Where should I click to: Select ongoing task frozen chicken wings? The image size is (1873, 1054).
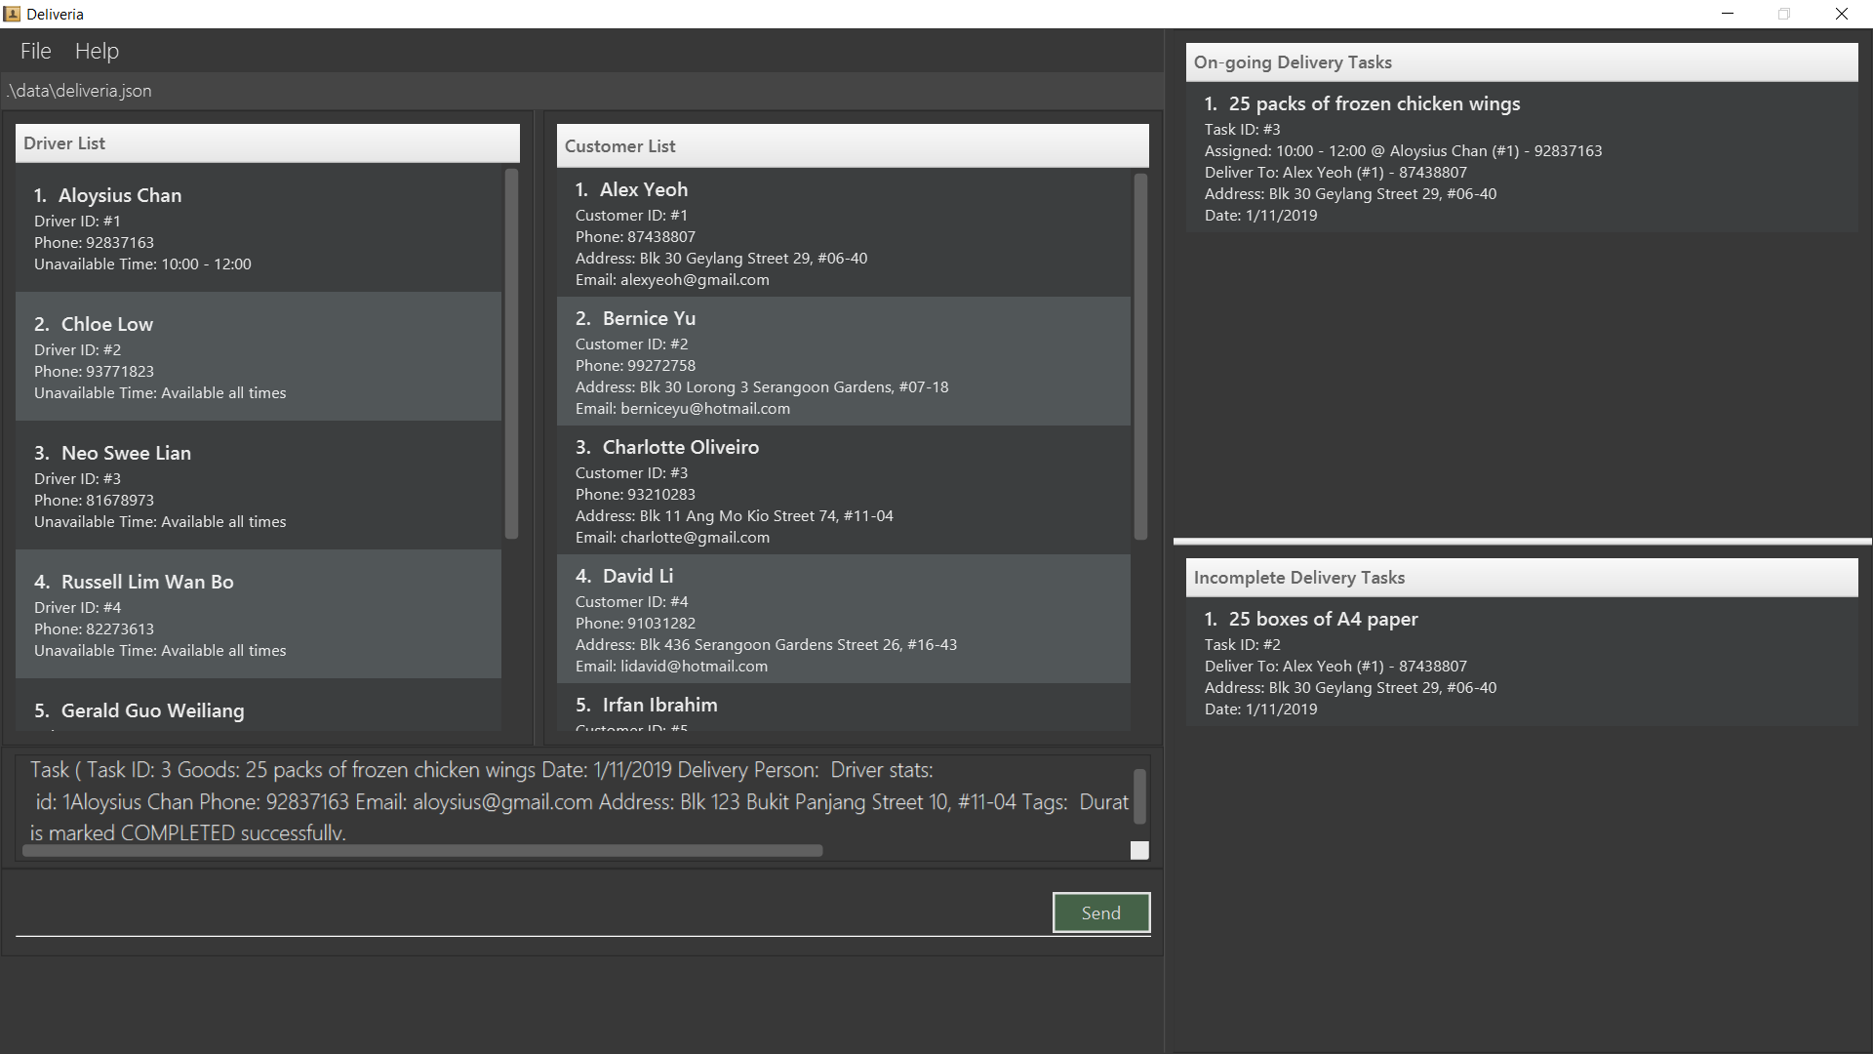click(1520, 158)
